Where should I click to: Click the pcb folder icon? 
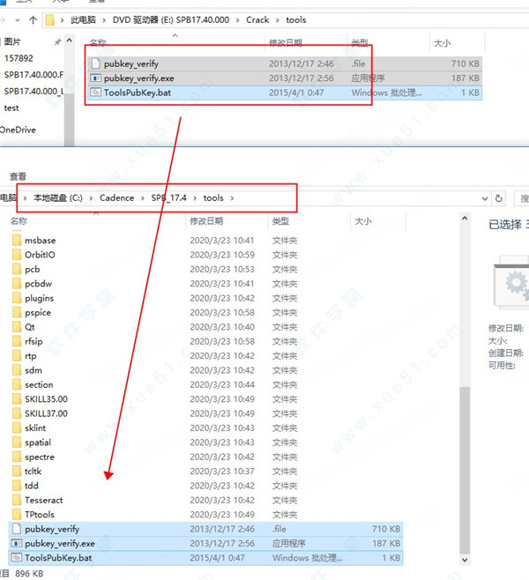pos(16,269)
